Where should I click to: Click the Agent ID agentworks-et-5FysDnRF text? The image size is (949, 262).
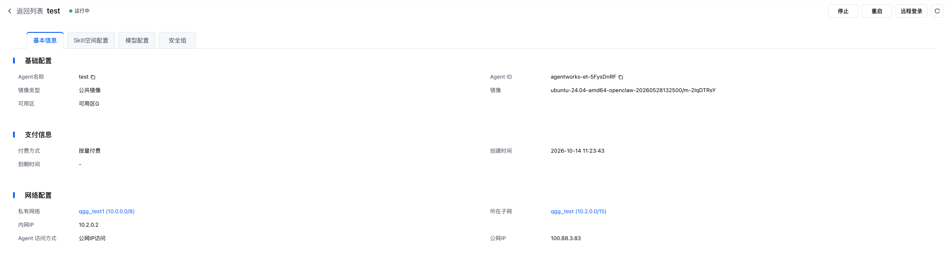click(x=583, y=77)
